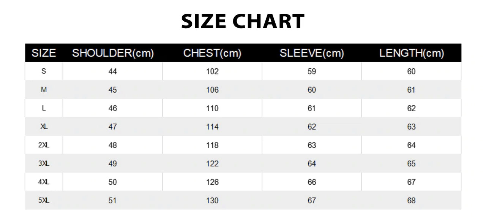Click the LENGTH(cm) column header
Image resolution: width=486 pixels, height=220 pixels.
[x=412, y=53]
